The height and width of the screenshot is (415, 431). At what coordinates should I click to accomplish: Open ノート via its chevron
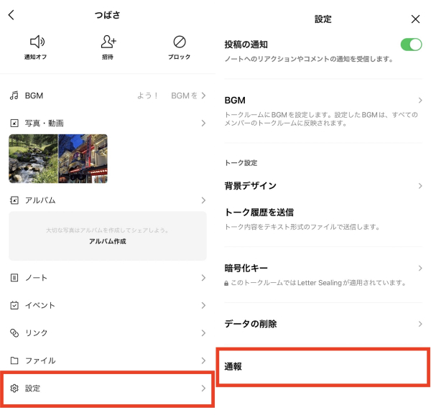pos(203,278)
